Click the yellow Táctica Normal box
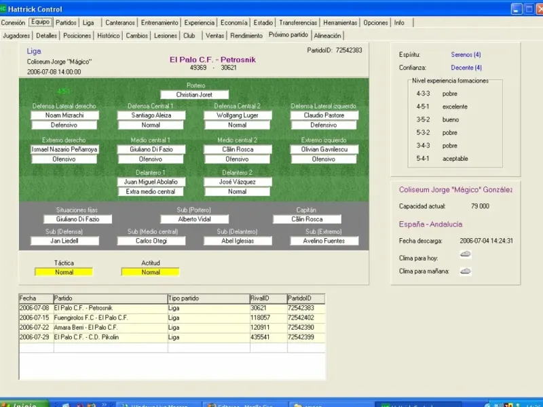The height and width of the screenshot is (407, 543). pos(64,273)
